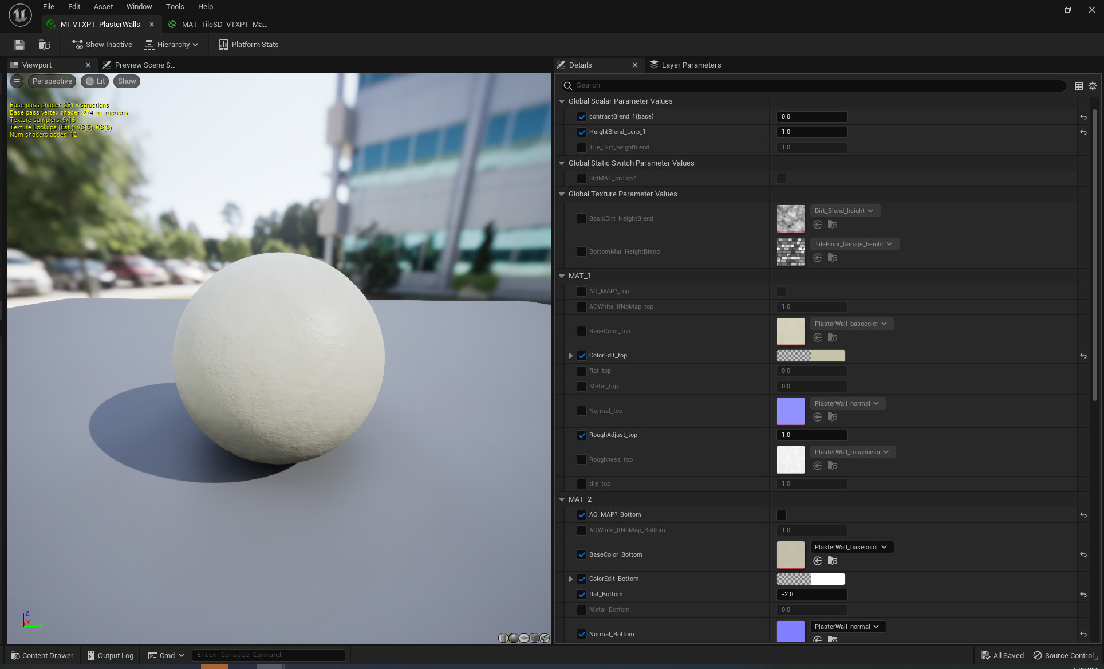Reset ColorEdit_top to default value
This screenshot has height=669, width=1104.
[x=1083, y=356]
